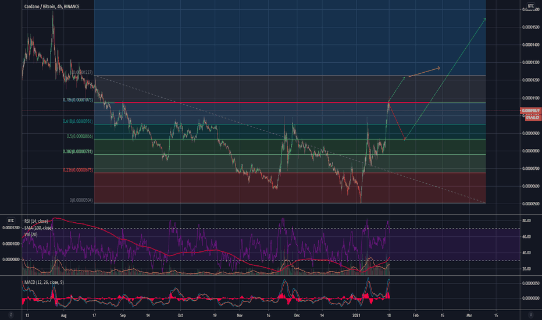
Task: Click the auto-scale A icon at bottom-right
Action: (530, 314)
